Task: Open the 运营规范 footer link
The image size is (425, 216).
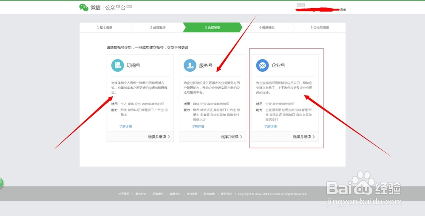Action: tap(158, 194)
